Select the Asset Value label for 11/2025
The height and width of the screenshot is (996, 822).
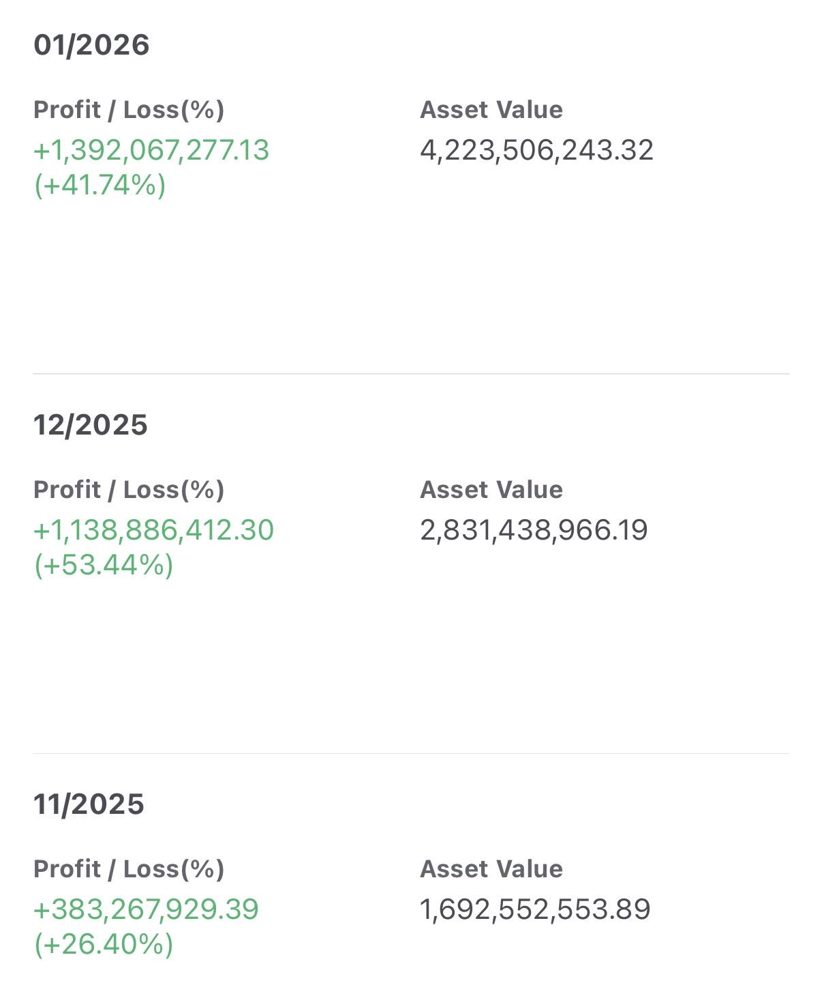coord(491,869)
